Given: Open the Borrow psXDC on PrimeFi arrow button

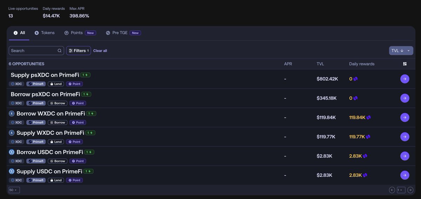Looking at the screenshot, I should coord(405,98).
